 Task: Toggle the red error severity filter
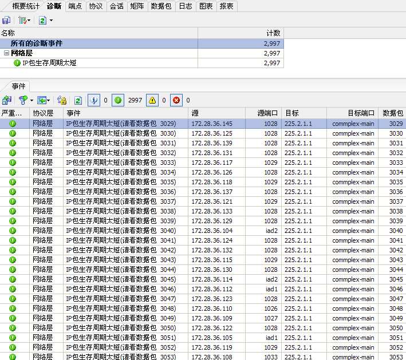(x=176, y=100)
